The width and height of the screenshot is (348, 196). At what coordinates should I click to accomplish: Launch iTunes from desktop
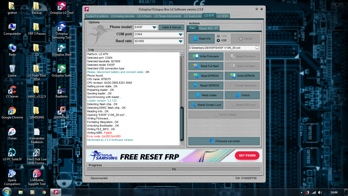point(12,133)
